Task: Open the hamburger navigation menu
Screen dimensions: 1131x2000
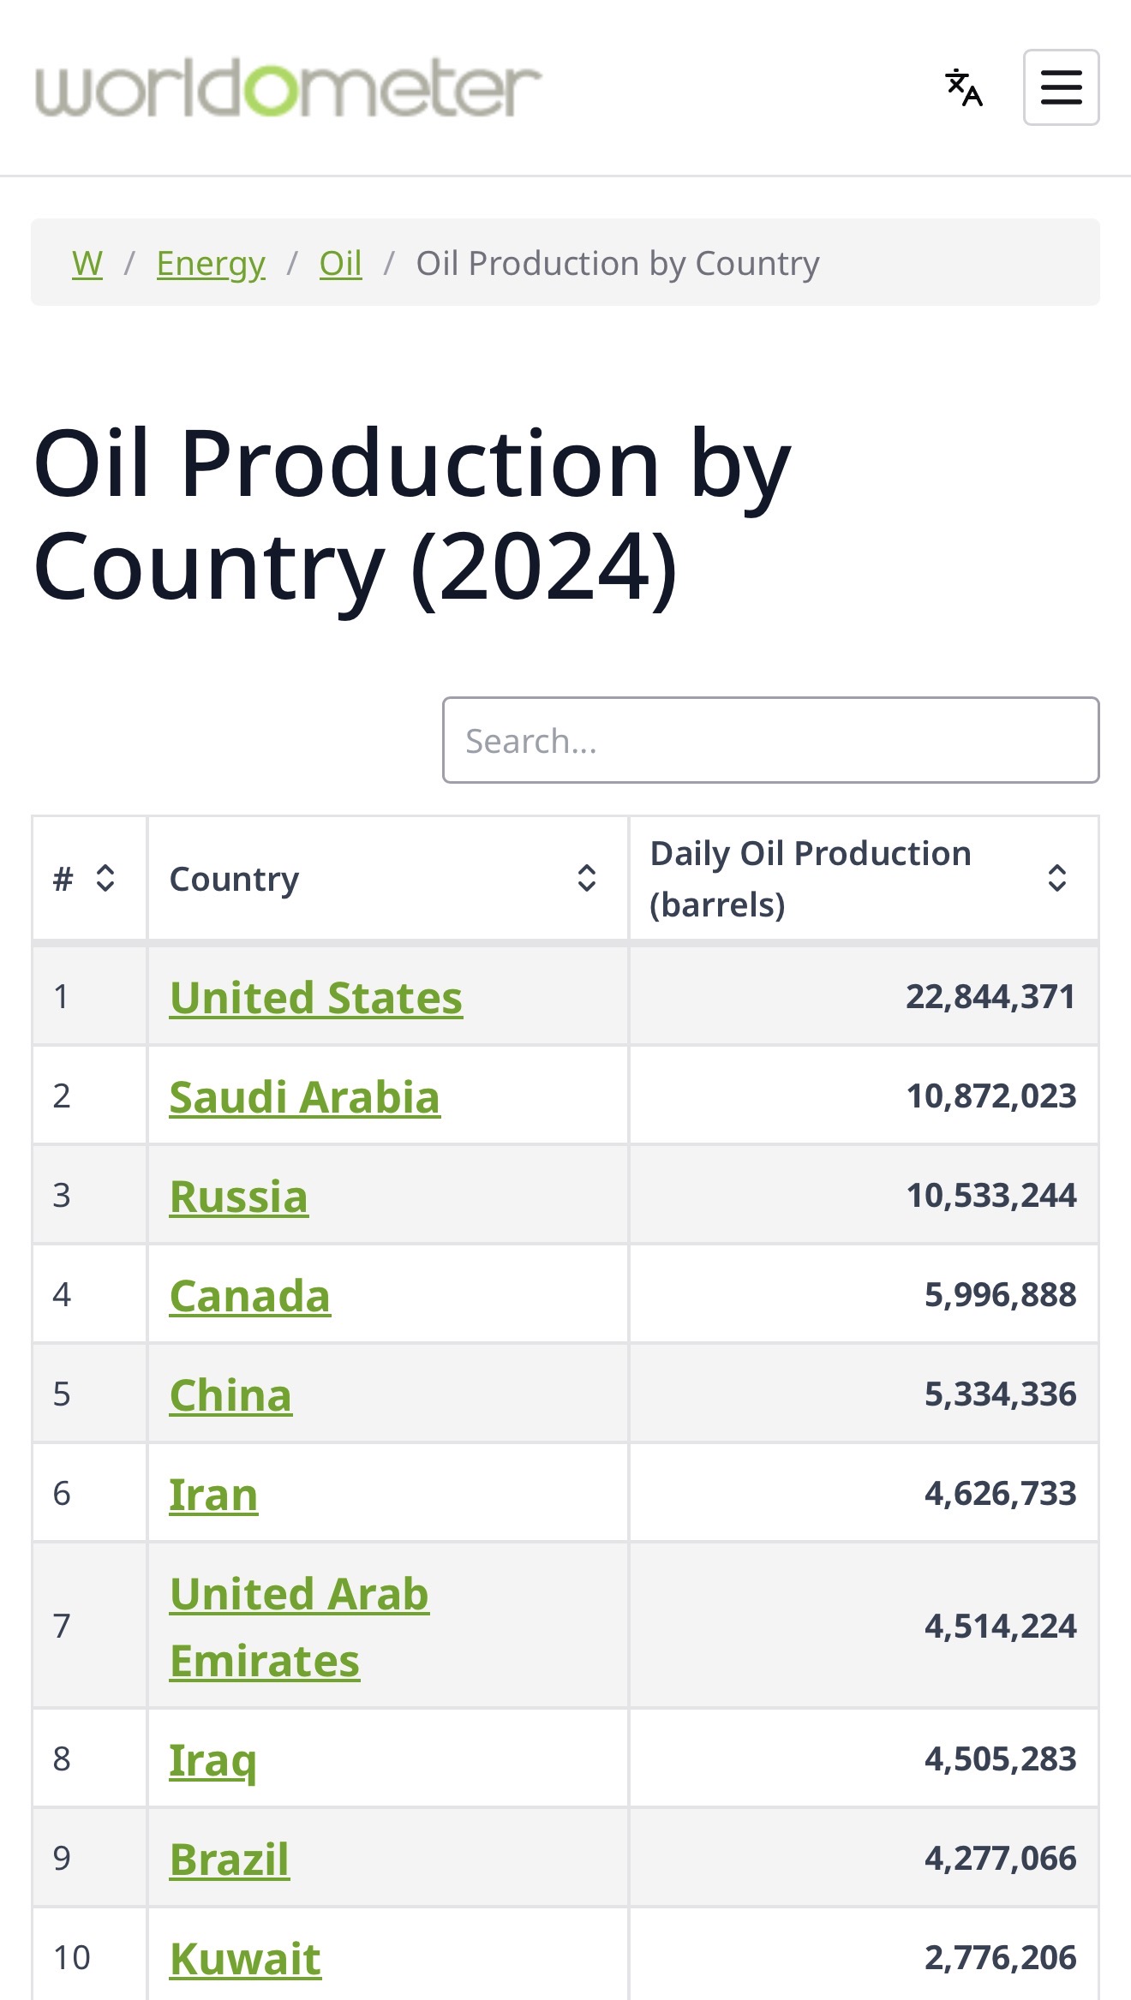Action: point(1061,87)
